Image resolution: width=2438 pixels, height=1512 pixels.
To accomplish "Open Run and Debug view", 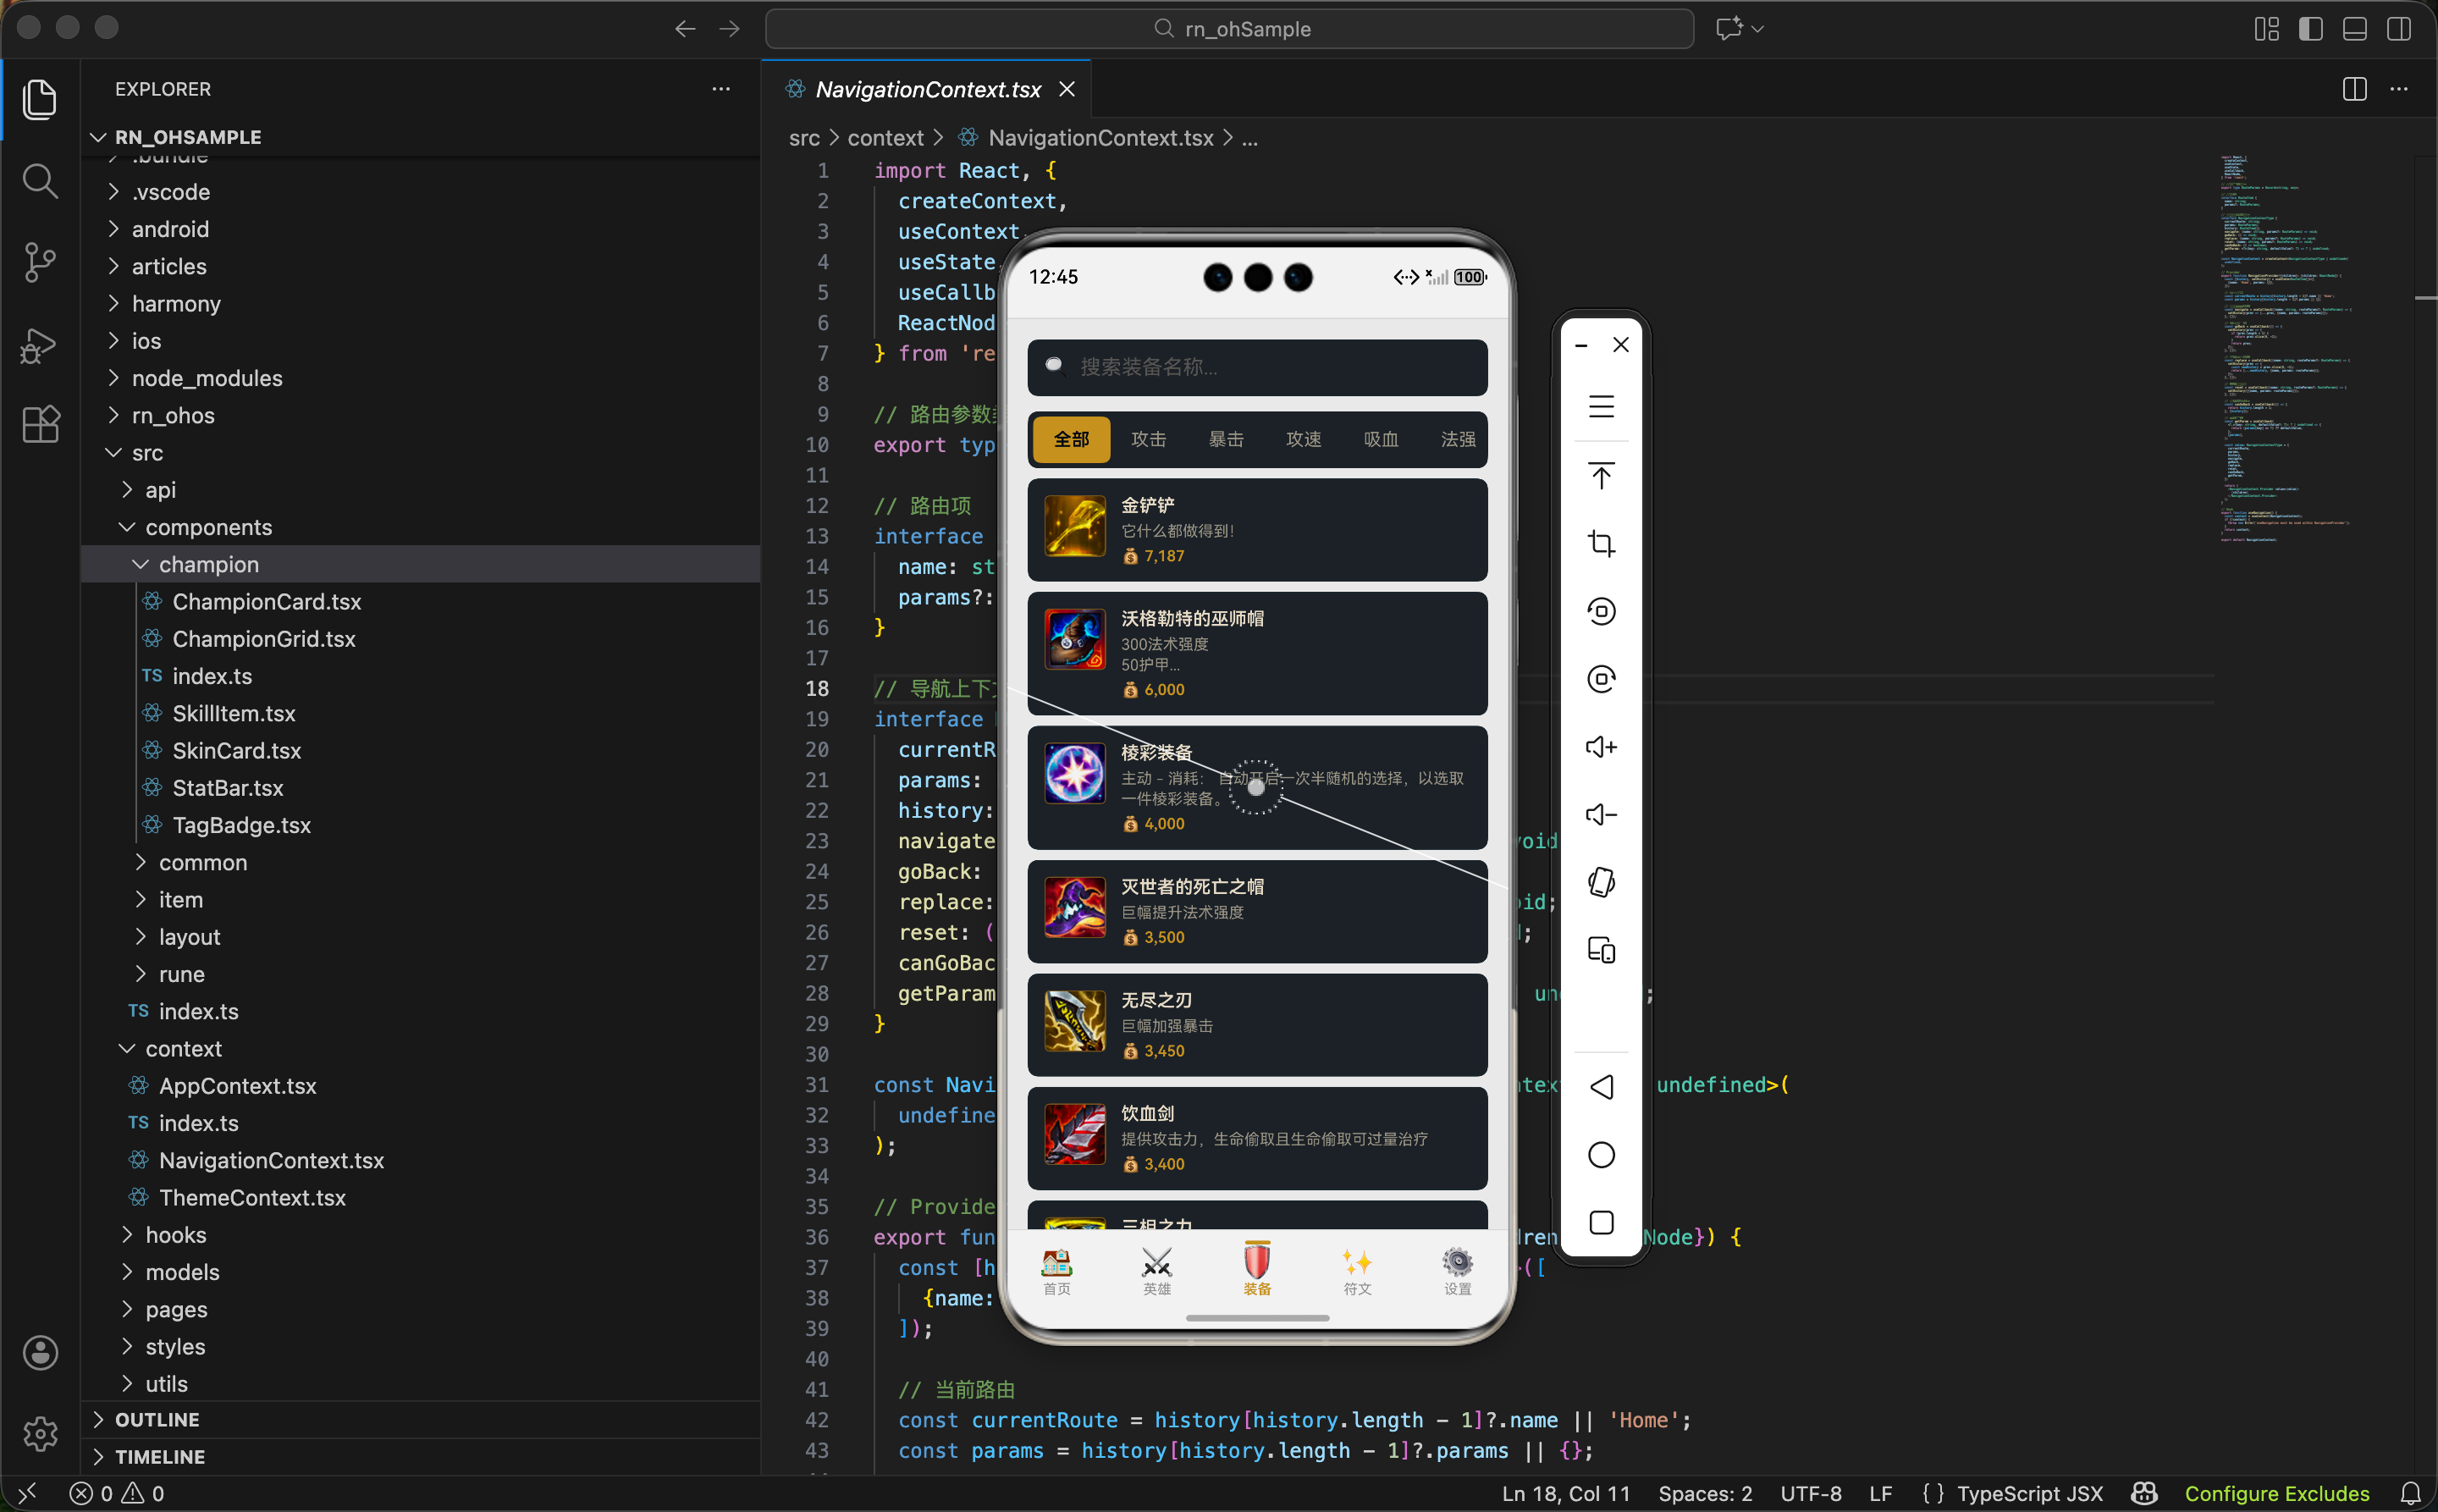I will pyautogui.click(x=40, y=345).
